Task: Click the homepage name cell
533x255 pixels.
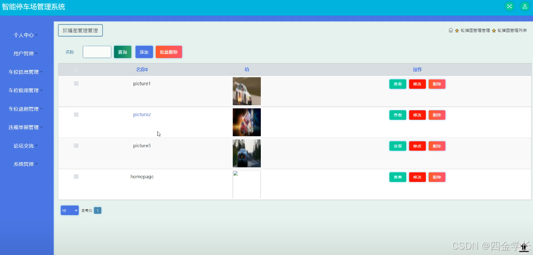Action: point(142,177)
